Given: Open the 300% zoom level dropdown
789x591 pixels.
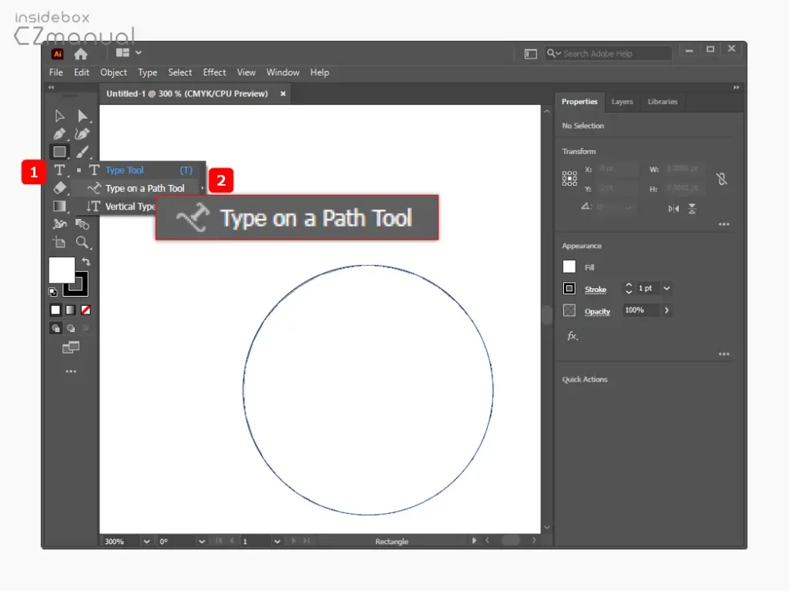Looking at the screenshot, I should click(146, 542).
